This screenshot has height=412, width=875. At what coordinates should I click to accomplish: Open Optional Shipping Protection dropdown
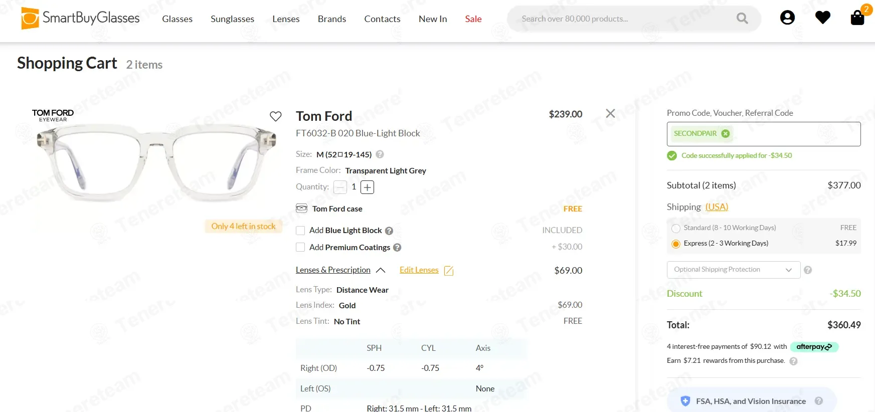pyautogui.click(x=734, y=270)
